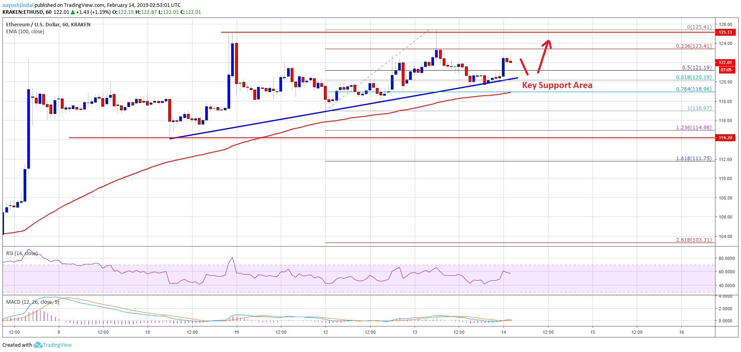
Task: Click the Key Support Area annotation text
Action: point(557,85)
